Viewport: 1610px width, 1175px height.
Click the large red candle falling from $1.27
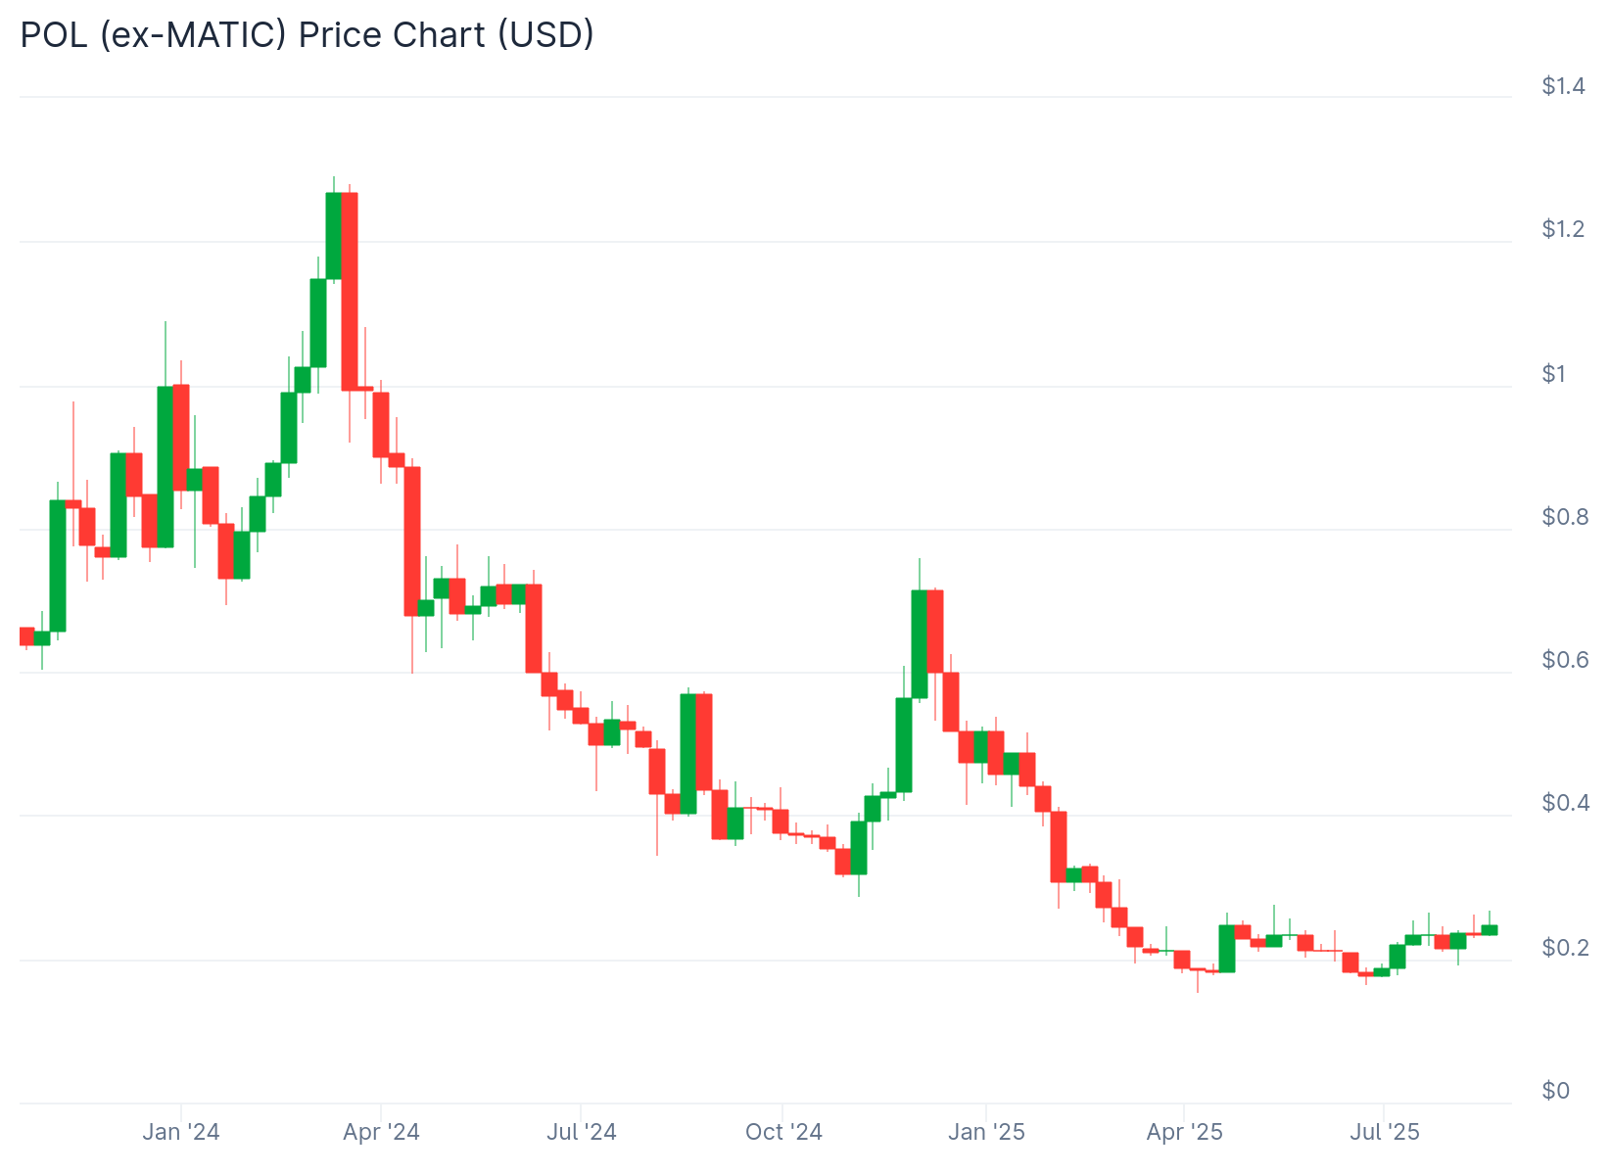(350, 292)
